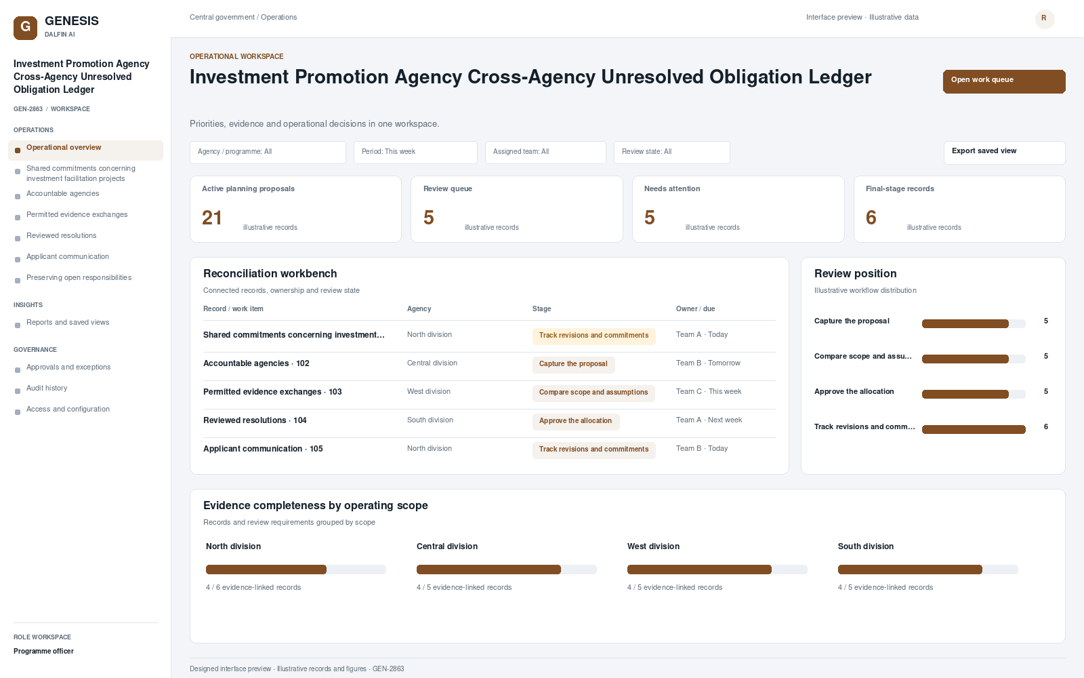Click the Compare scope and assu… progress bar
The image size is (1084, 678).
(x=974, y=359)
